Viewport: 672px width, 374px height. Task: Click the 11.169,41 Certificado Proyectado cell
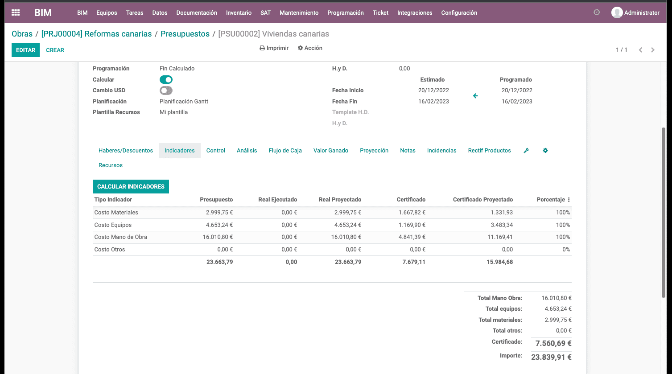coord(500,237)
